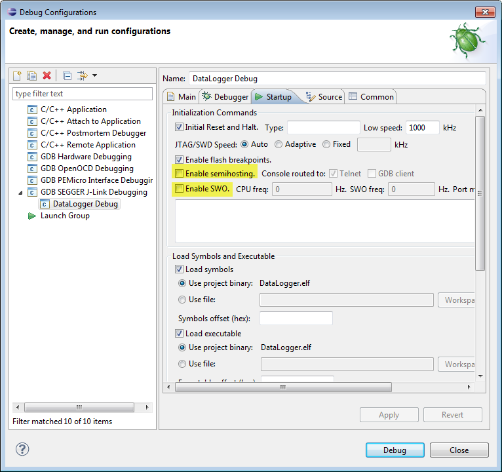This screenshot has width=502, height=472.
Task: Open the Common tab
Action: [371, 97]
